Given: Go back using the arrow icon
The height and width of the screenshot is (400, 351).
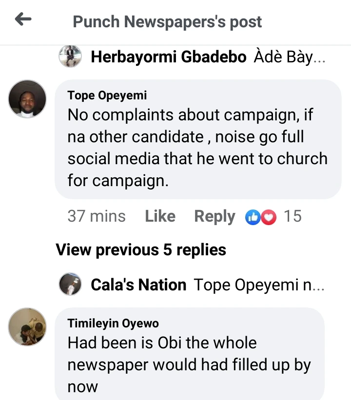Looking at the screenshot, I should click(x=23, y=20).
